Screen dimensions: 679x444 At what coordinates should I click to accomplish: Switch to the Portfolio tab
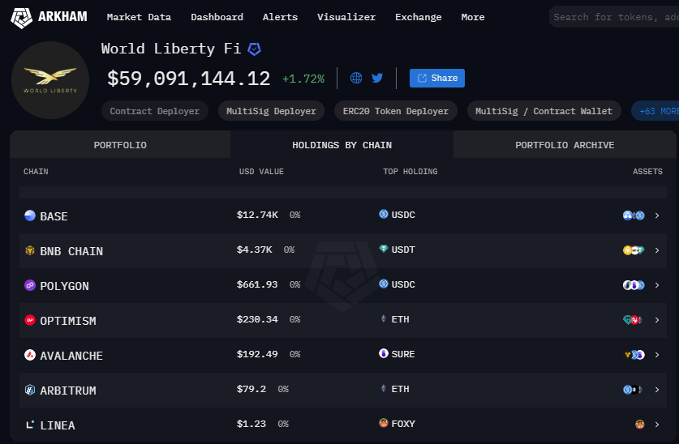tap(120, 145)
